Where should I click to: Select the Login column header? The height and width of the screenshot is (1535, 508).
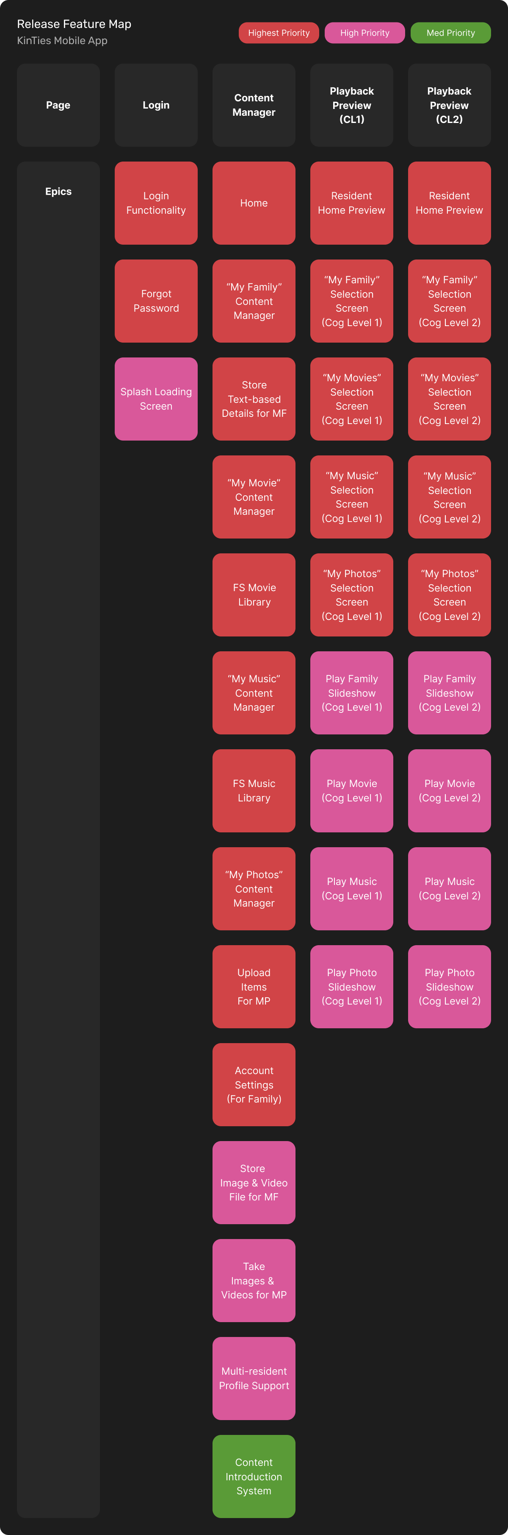tap(156, 105)
